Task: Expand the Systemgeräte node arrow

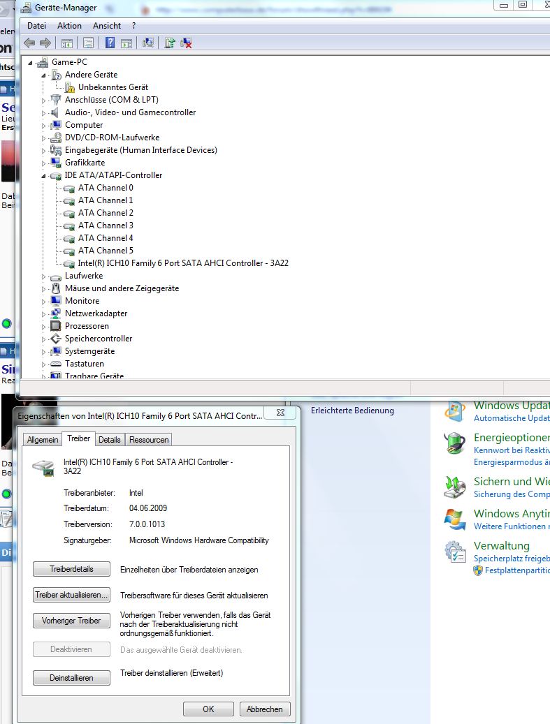Action: click(44, 352)
